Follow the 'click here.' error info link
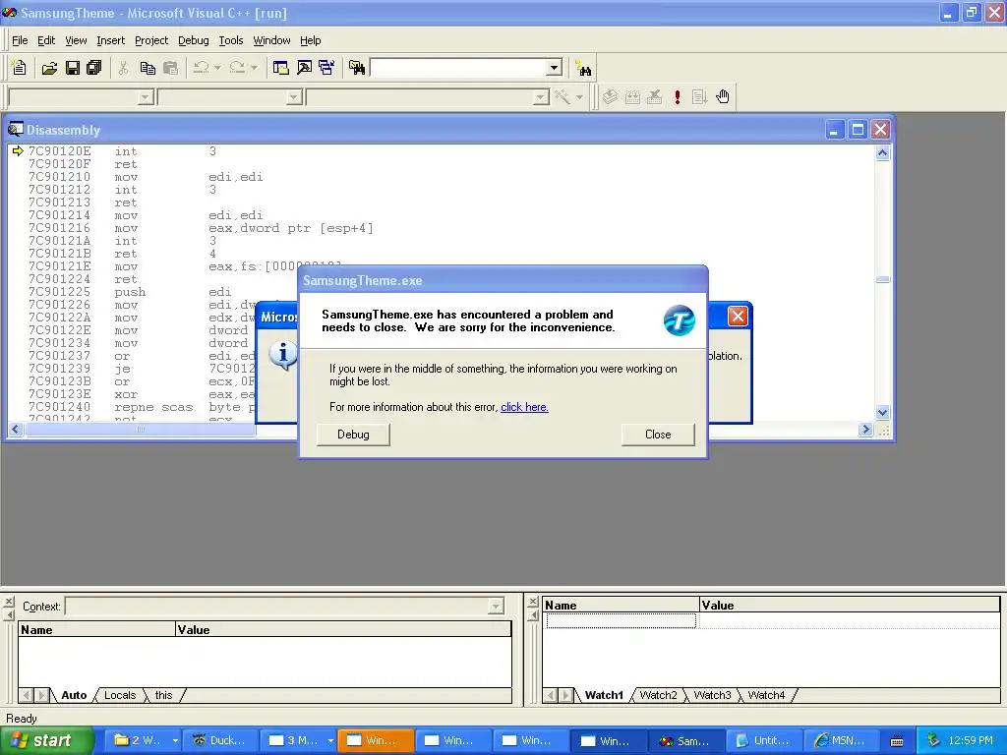Screen dimensions: 1007x755 pyautogui.click(x=524, y=407)
